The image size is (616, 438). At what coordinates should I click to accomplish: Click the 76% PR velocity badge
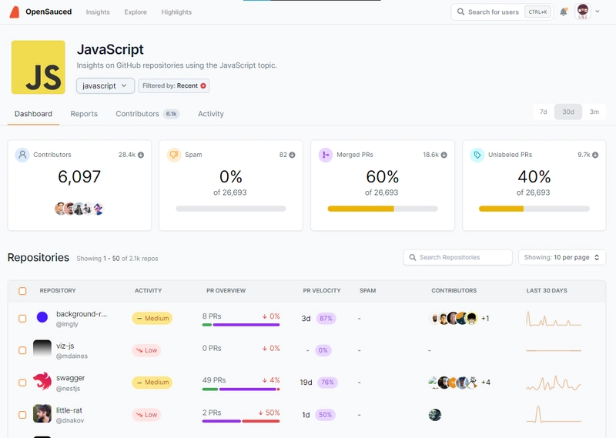tap(328, 383)
